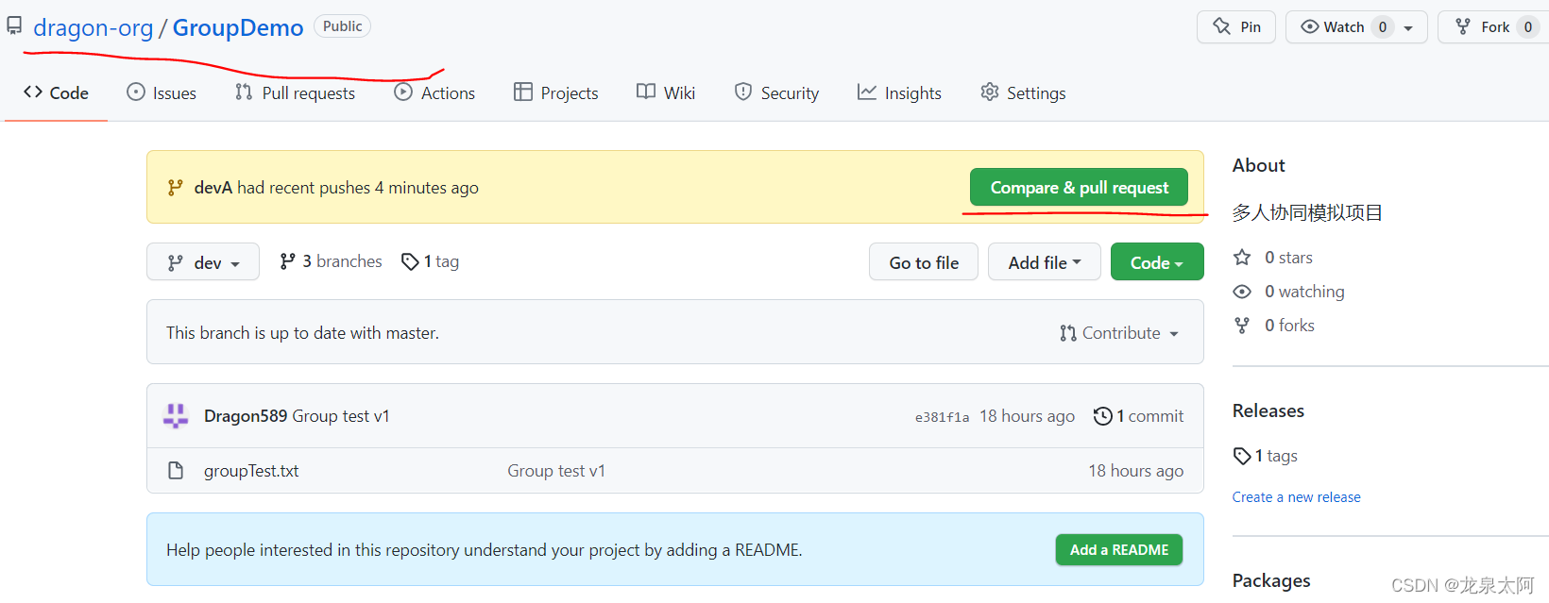View the 0 stars link

point(1288,258)
